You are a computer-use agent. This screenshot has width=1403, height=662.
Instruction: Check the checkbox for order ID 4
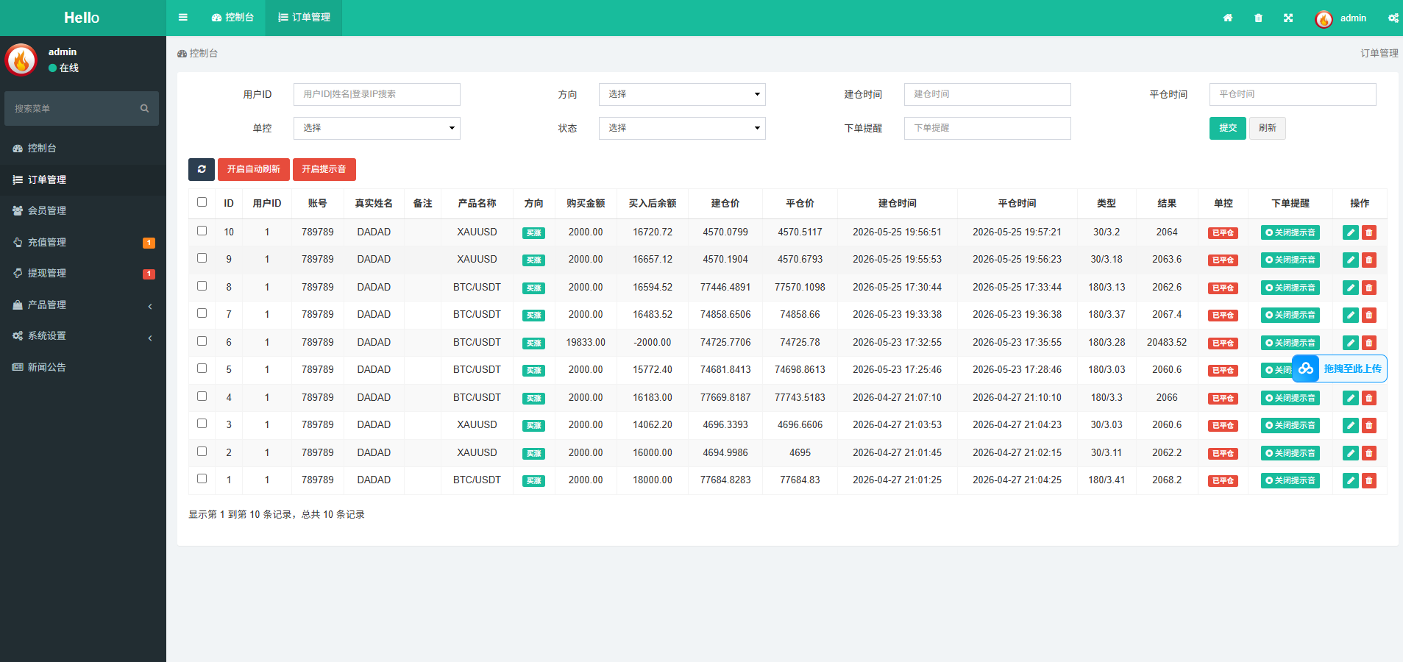point(202,396)
